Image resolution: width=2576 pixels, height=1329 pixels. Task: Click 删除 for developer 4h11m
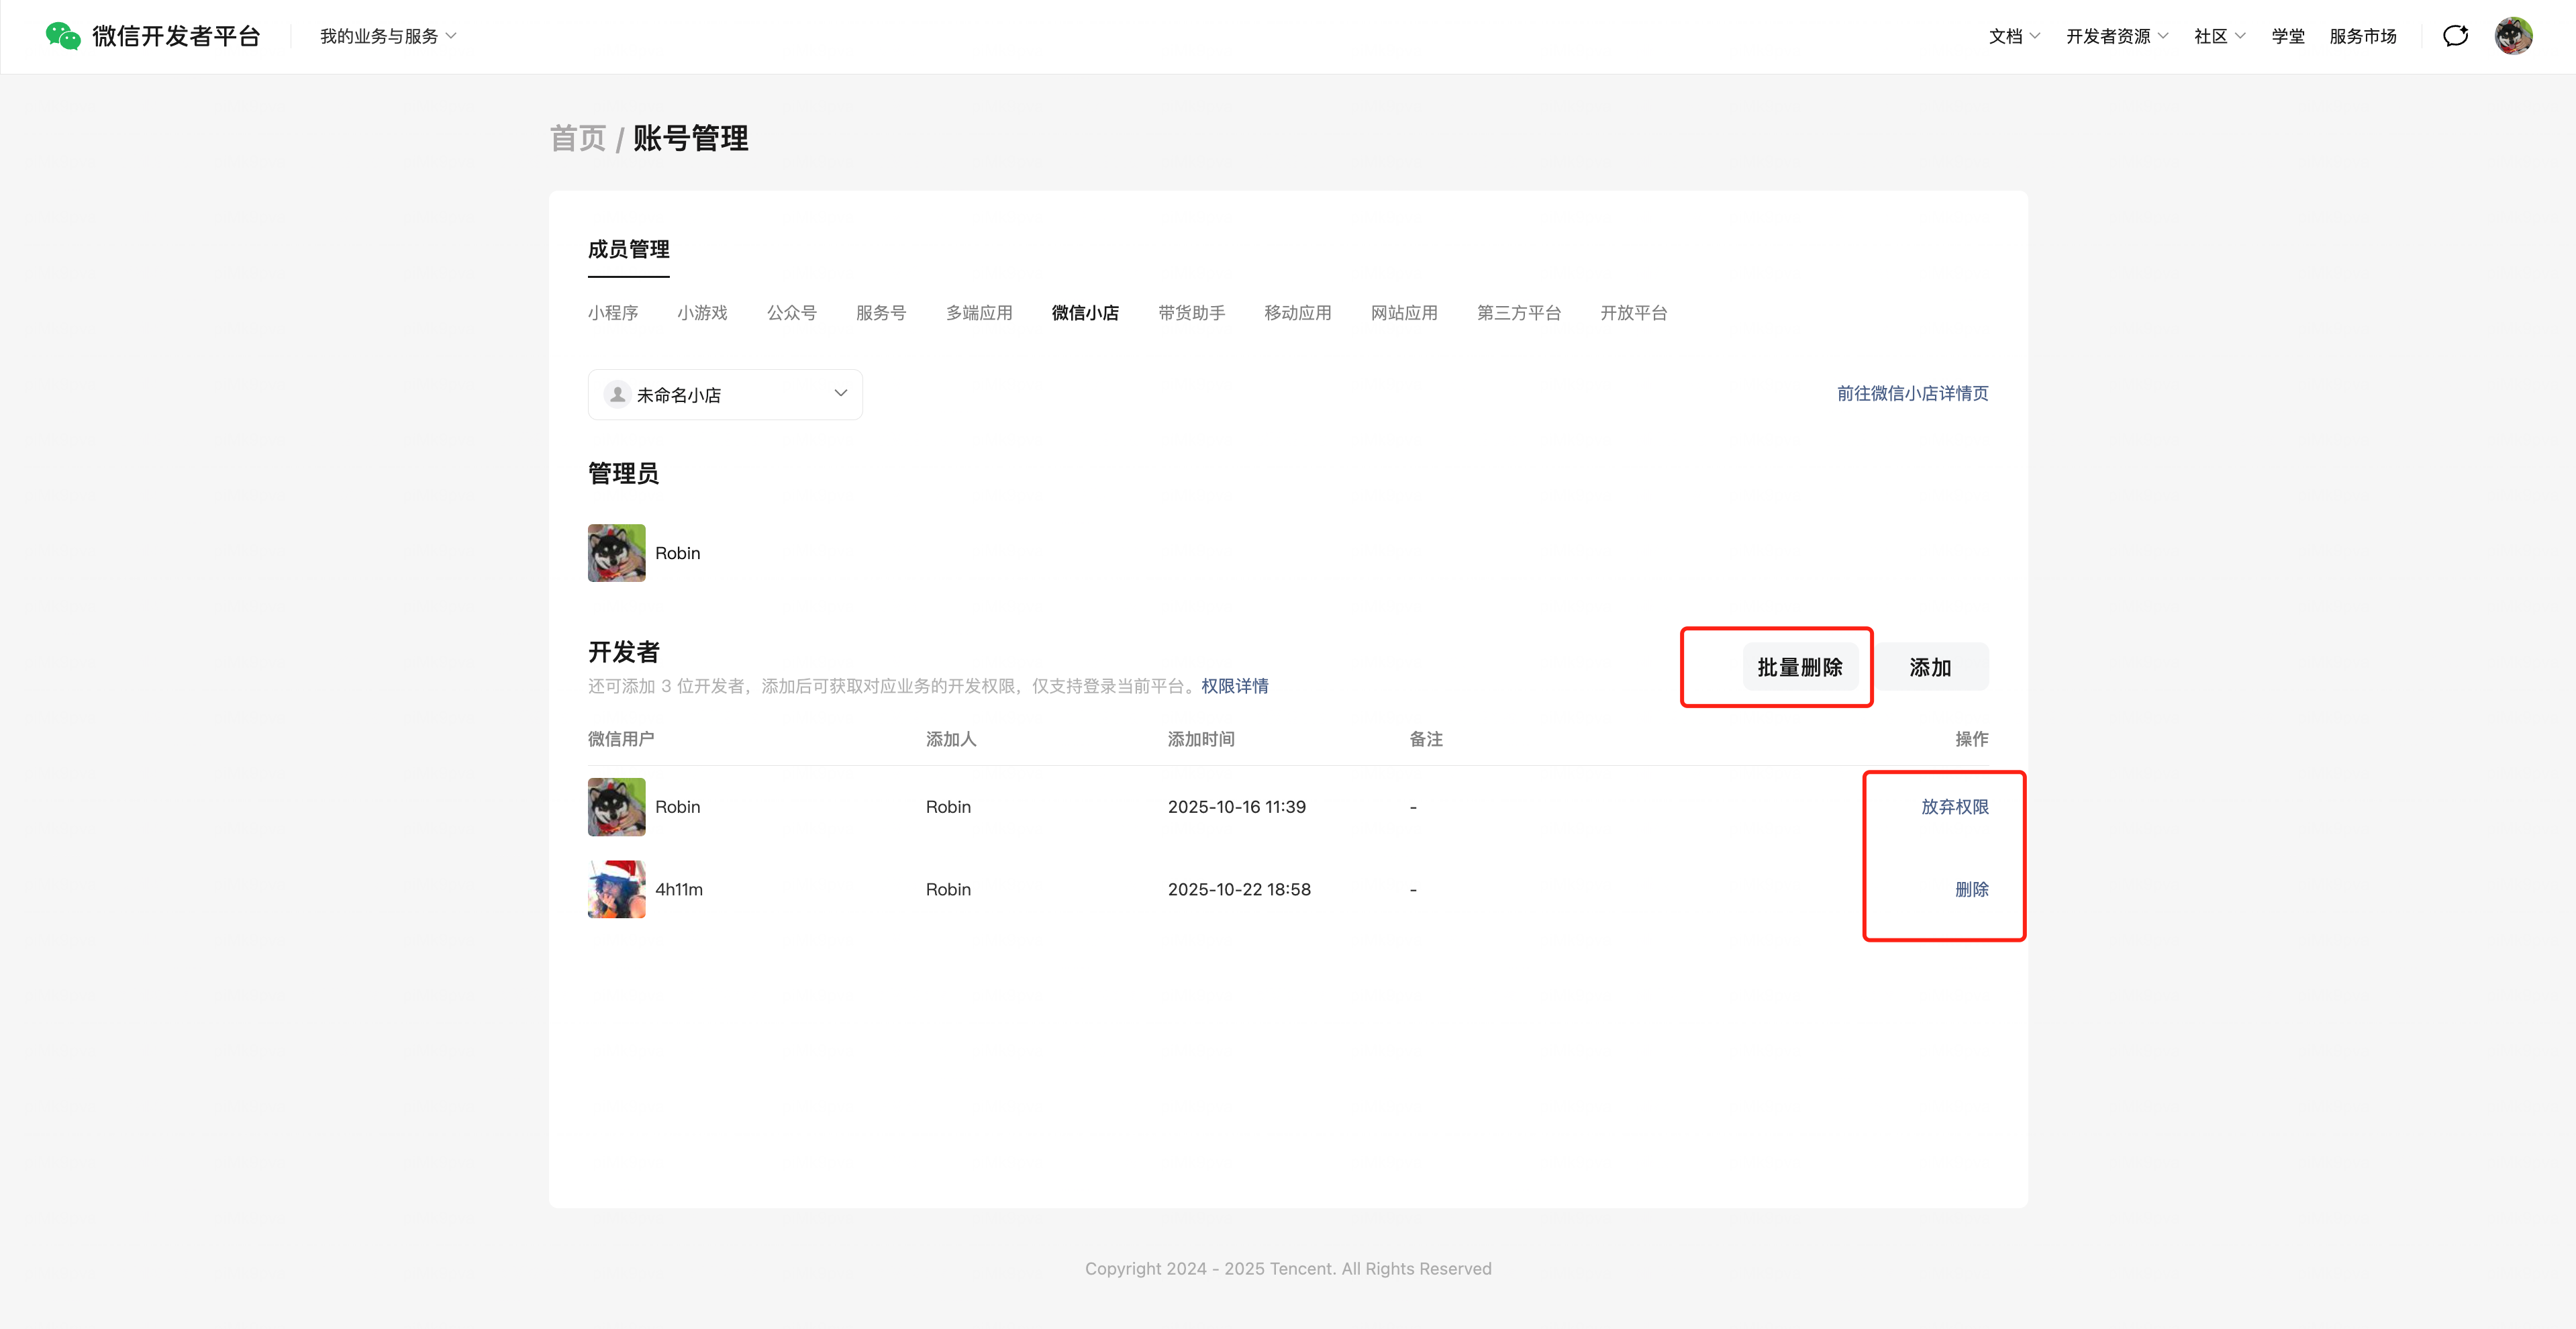[x=1971, y=889]
